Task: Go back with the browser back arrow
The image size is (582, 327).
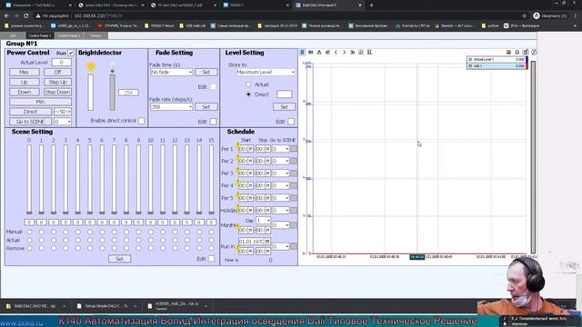Action: click(x=6, y=16)
